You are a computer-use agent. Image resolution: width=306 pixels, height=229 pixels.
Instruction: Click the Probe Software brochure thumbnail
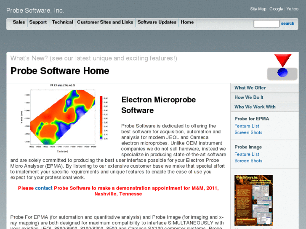(253, 200)
